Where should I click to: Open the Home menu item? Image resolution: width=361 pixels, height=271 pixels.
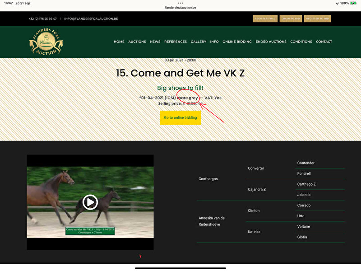pos(119,42)
